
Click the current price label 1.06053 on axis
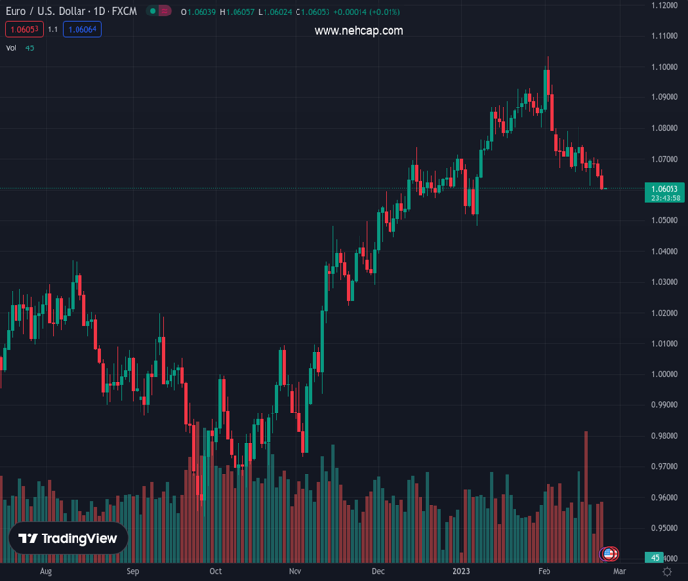[x=667, y=188]
